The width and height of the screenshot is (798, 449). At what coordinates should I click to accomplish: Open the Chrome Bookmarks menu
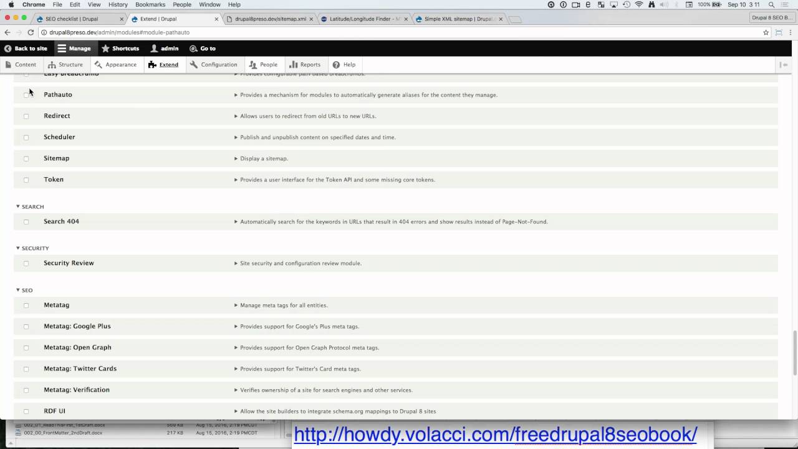click(150, 4)
